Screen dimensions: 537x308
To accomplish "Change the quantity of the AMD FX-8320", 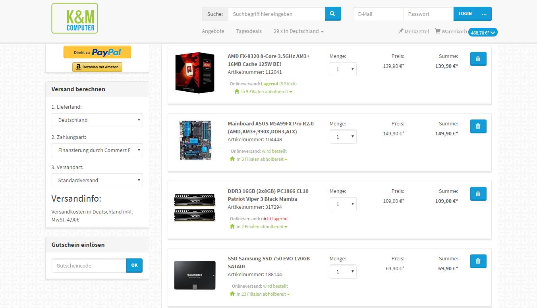I will coord(343,69).
